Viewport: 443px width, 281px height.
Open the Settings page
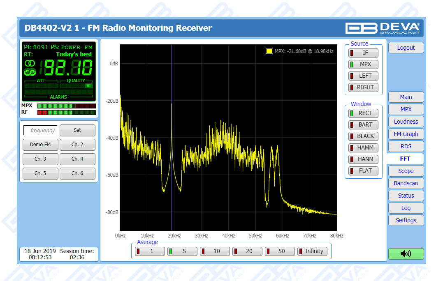pyautogui.click(x=406, y=220)
